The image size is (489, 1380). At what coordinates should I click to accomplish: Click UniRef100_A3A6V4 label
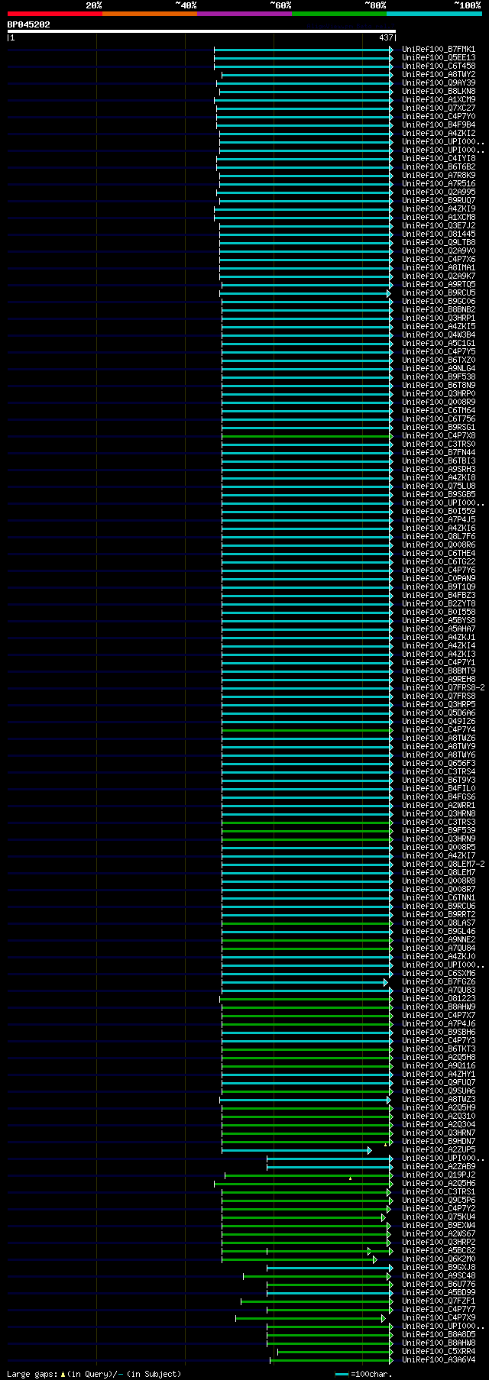[439, 1359]
